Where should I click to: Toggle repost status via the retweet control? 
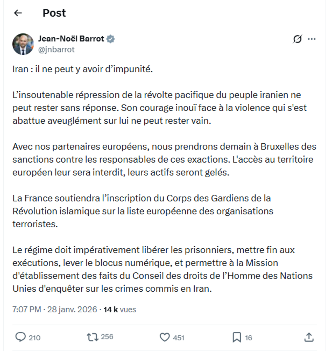pyautogui.click(x=92, y=337)
